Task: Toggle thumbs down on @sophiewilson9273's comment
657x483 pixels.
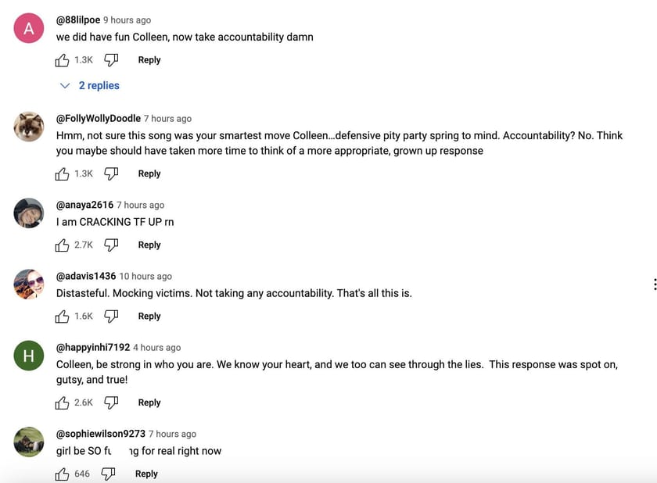Action: [109, 474]
